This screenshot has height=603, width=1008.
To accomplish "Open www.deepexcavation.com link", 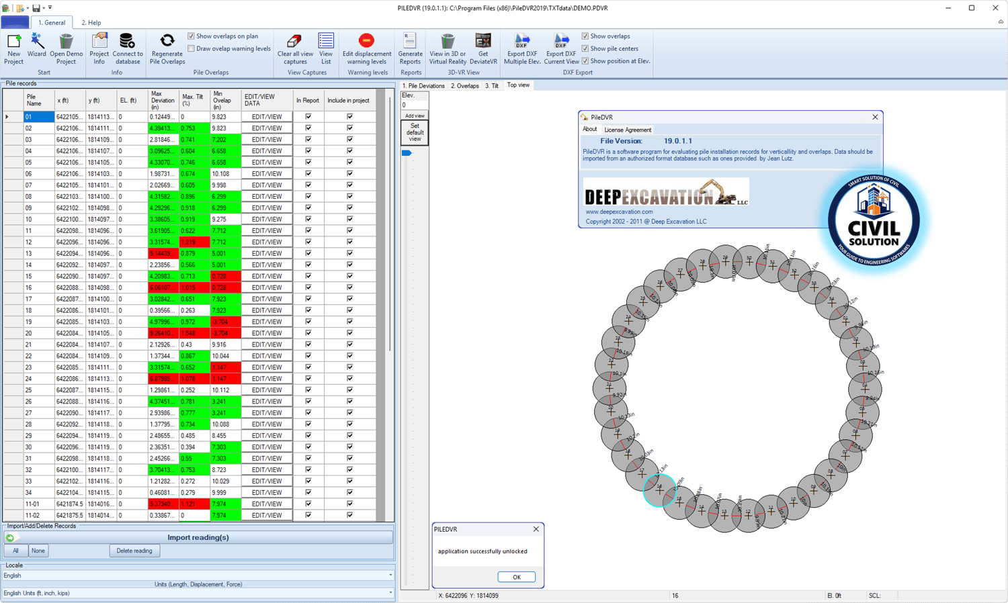I will point(619,212).
